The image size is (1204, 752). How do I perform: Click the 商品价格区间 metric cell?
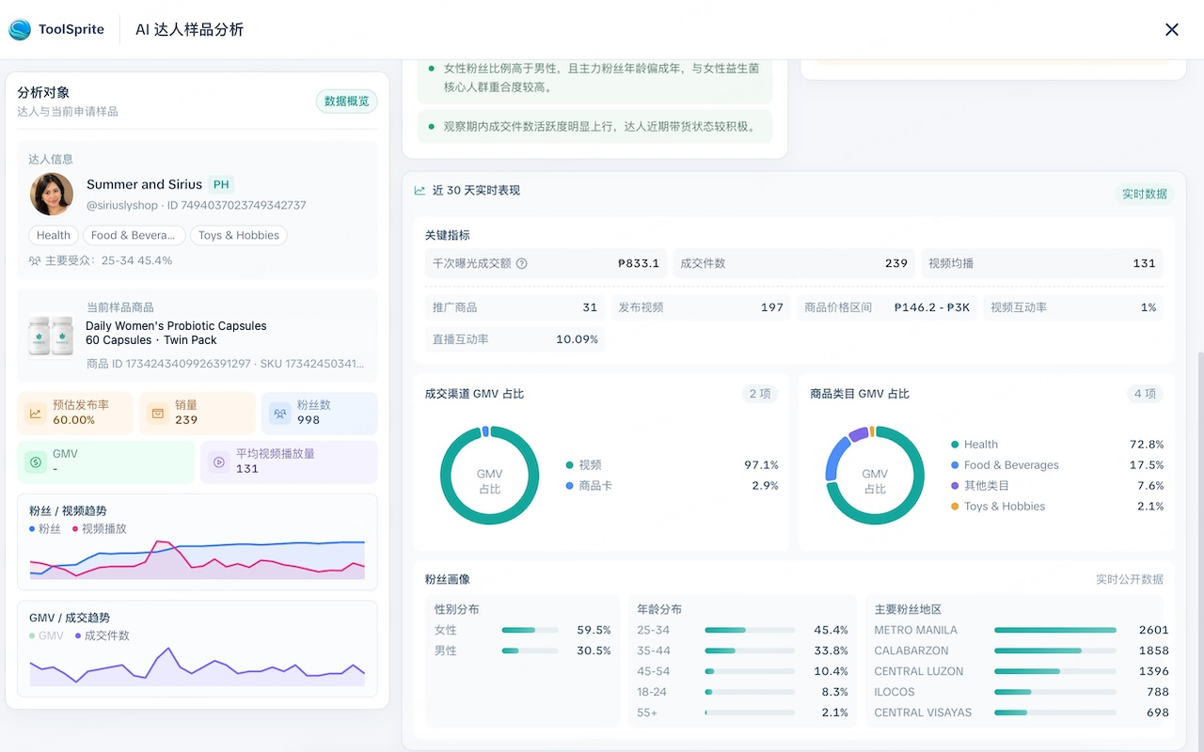pyautogui.click(x=887, y=307)
